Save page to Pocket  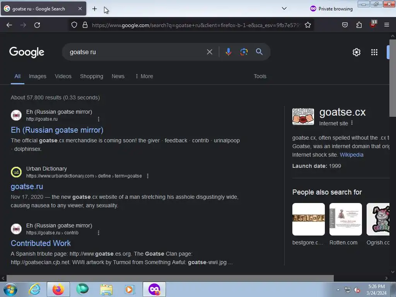(x=345, y=25)
